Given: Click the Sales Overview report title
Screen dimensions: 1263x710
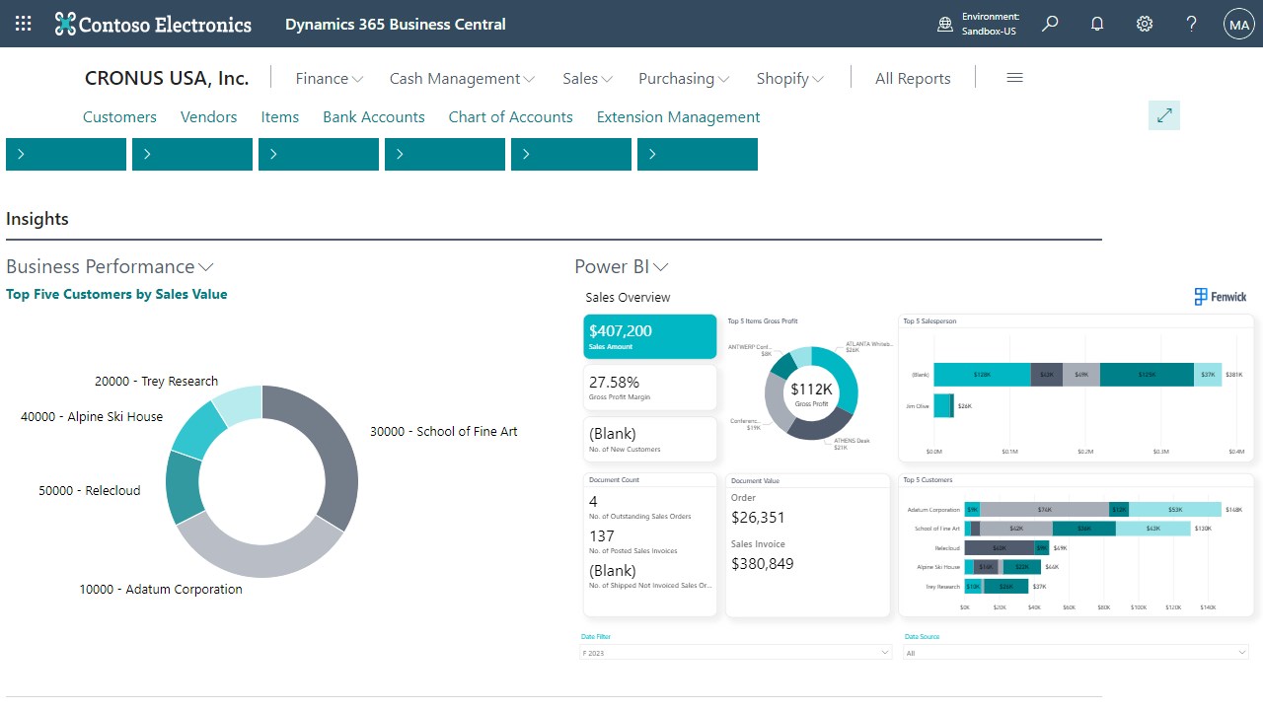Looking at the screenshot, I should coord(628,297).
